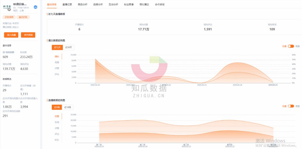302x149 pixels.
Task: Toggle 总量/增量 switch in 直播数据趋势图
Action: [x=291, y=106]
